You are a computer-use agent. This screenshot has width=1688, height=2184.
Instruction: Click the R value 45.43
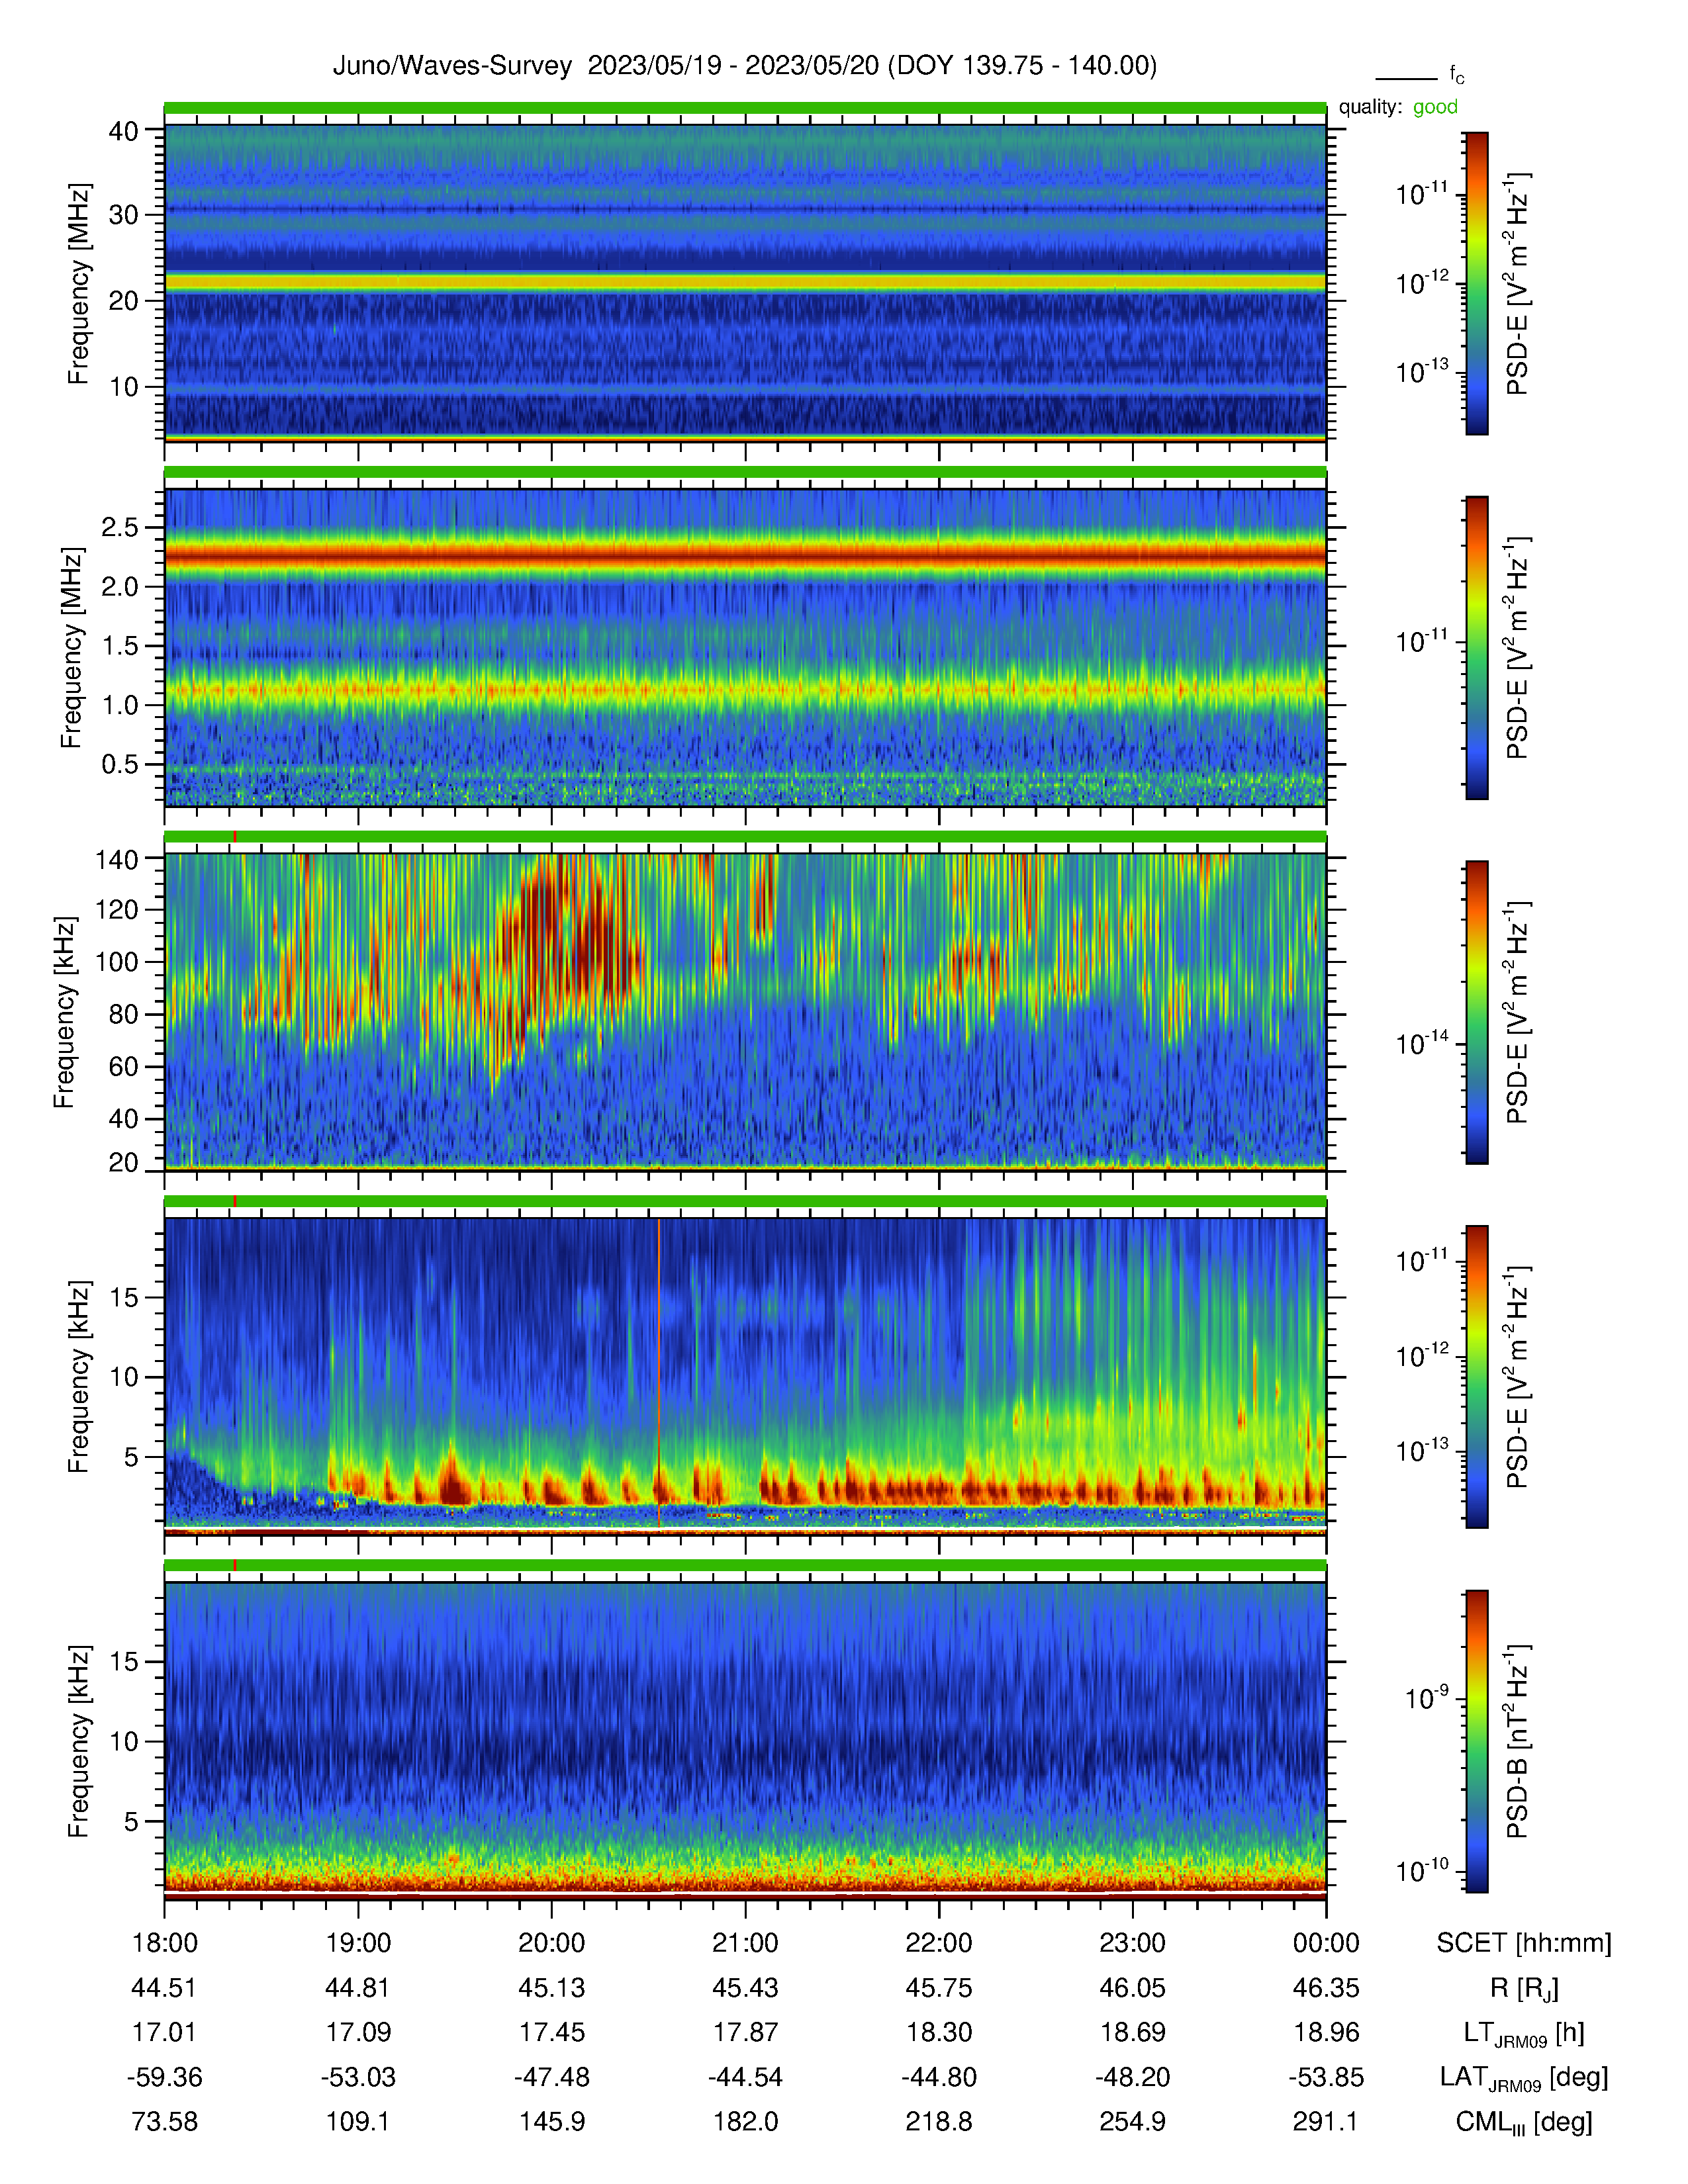click(745, 1988)
